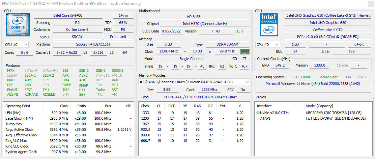375x159 pixels.
Task: Click the ECC No field
Action: (243, 90)
